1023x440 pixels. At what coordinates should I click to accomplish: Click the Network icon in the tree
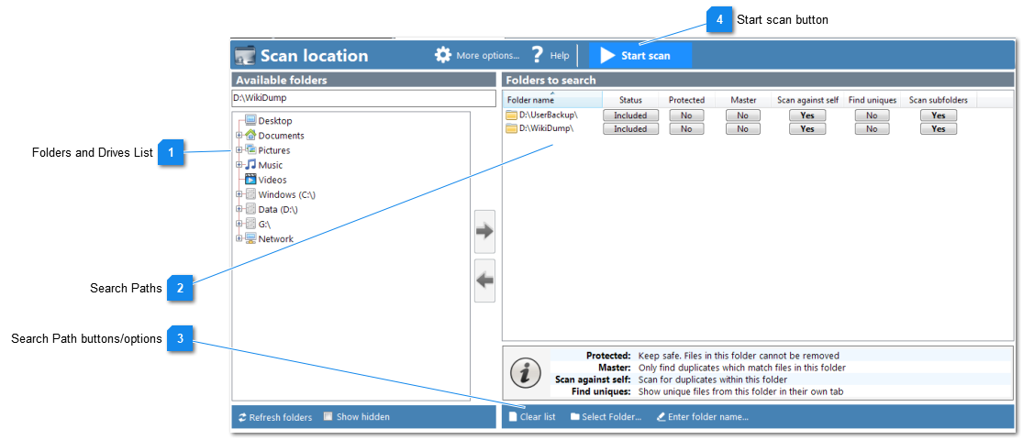[x=250, y=238]
